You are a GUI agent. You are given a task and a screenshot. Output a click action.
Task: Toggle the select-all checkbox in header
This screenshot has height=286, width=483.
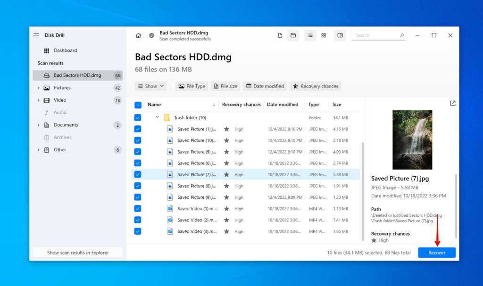pyautogui.click(x=137, y=104)
